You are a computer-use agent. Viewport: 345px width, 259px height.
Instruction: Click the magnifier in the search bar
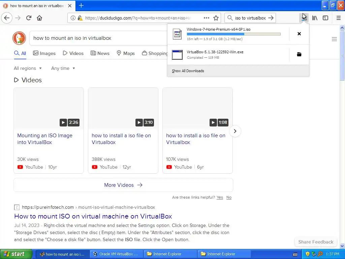point(230,18)
